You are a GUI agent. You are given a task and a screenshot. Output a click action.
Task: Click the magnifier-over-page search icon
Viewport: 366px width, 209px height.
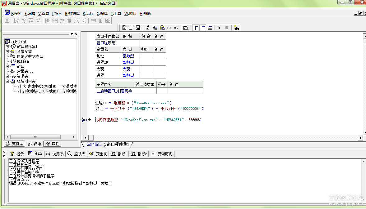coord(186,28)
